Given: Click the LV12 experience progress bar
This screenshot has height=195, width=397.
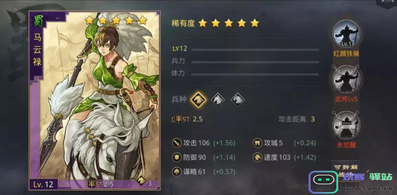Looking at the screenshot, I should tap(255, 50).
